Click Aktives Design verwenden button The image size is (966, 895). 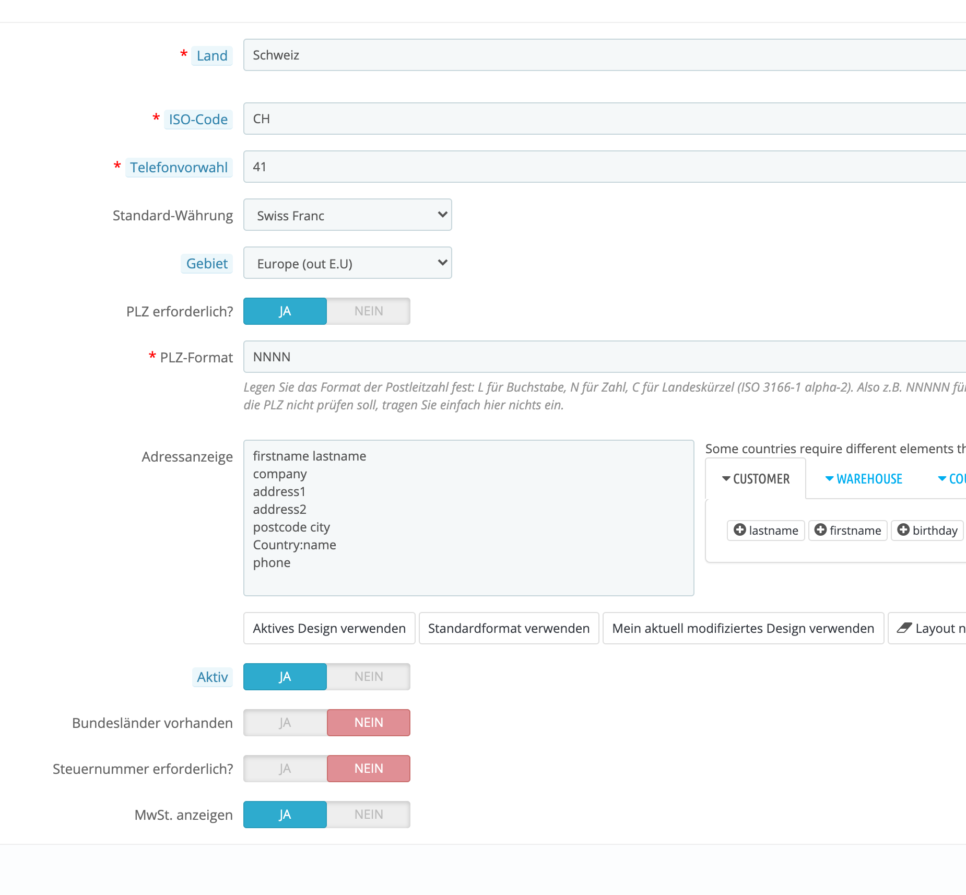(329, 628)
